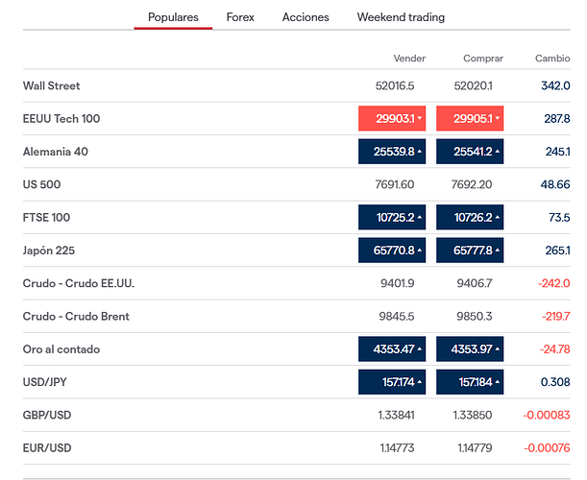This screenshot has width=587, height=480.
Task: Buy EEUU Tech 100 at 29905.1
Action: [x=470, y=119]
